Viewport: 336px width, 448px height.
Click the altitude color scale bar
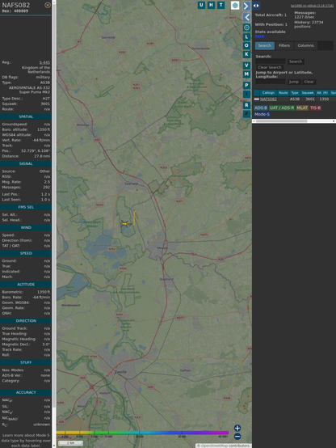[142, 433]
